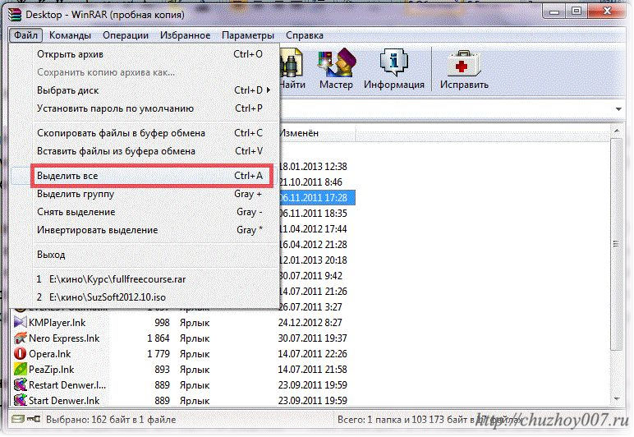Click date 18.01.2013 12:38

[313, 167]
